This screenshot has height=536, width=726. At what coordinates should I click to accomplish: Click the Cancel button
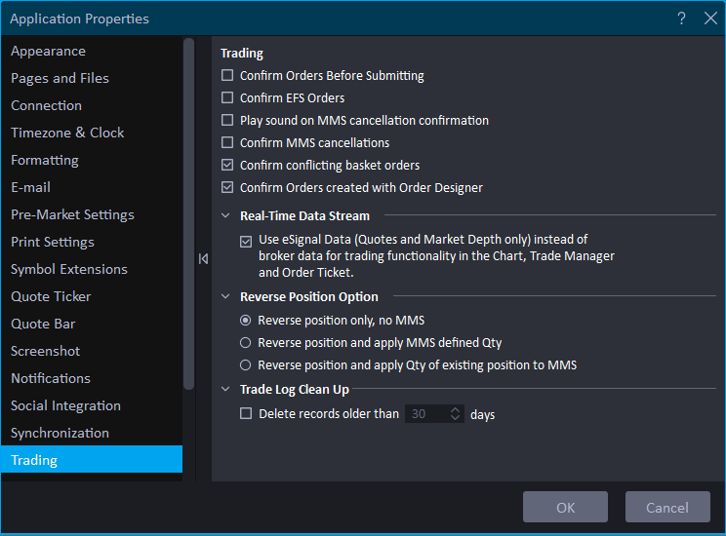[667, 507]
